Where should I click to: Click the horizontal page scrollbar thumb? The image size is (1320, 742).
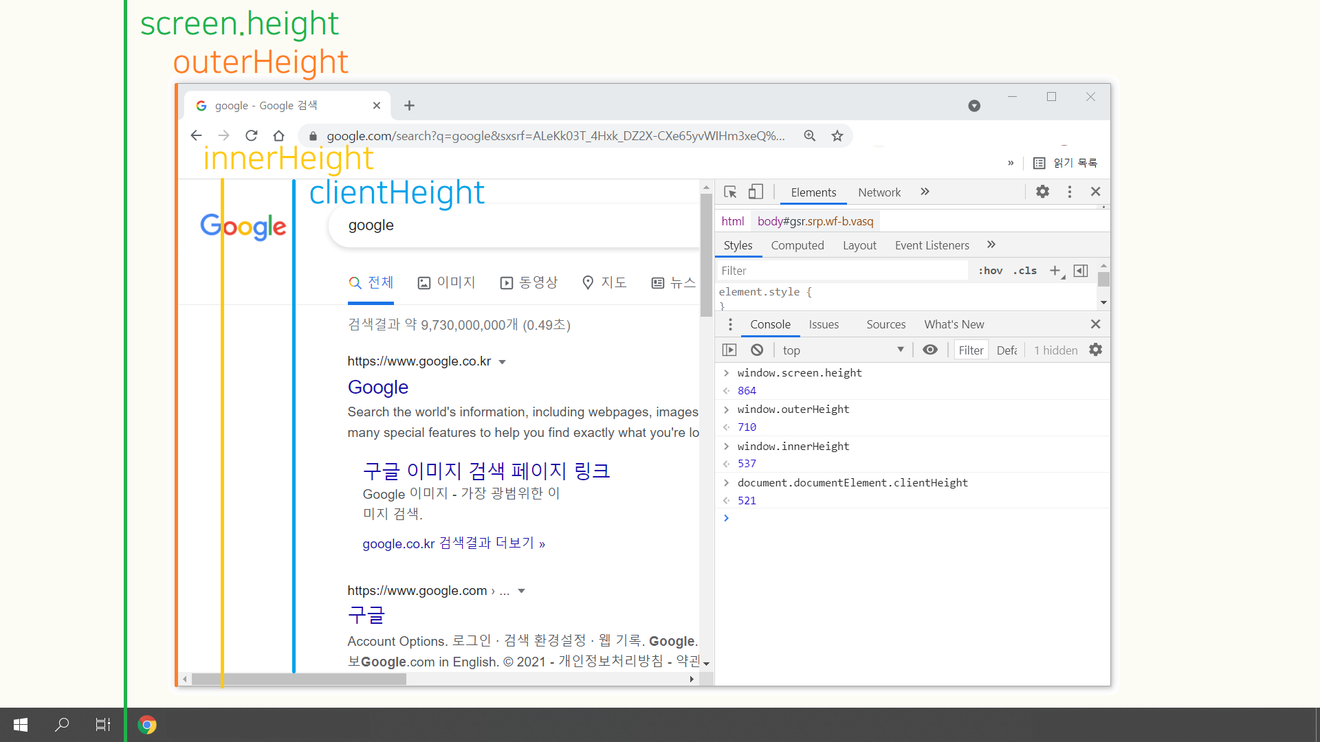(x=299, y=679)
